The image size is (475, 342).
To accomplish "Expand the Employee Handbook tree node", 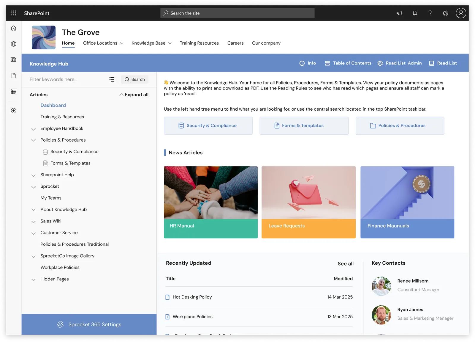I will [34, 129].
